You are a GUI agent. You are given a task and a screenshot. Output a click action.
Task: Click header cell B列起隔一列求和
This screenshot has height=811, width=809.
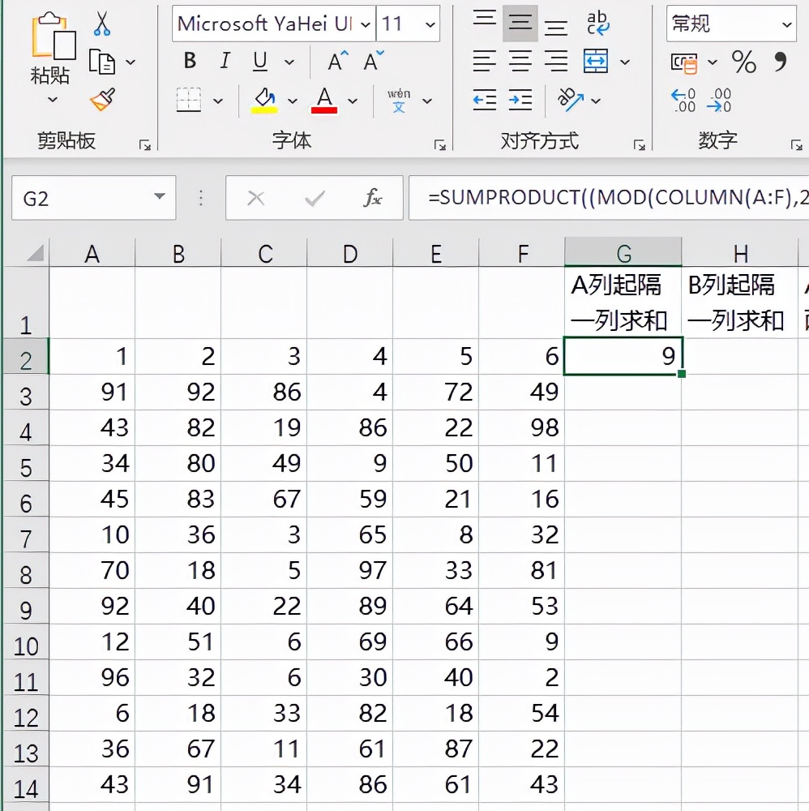(740, 303)
